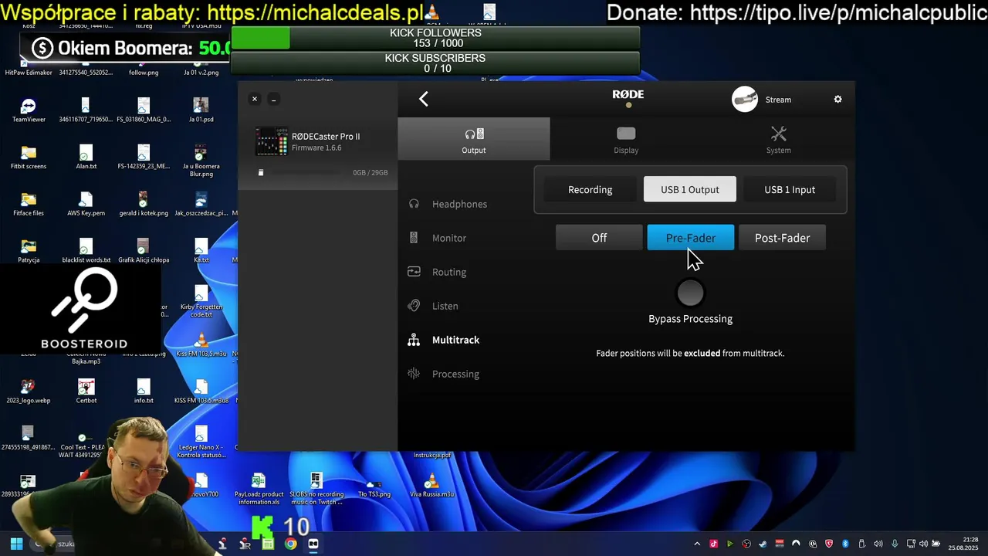Screen dimensions: 988x556
Task: Open Fitface files folder on desktop
Action: pyautogui.click(x=29, y=204)
